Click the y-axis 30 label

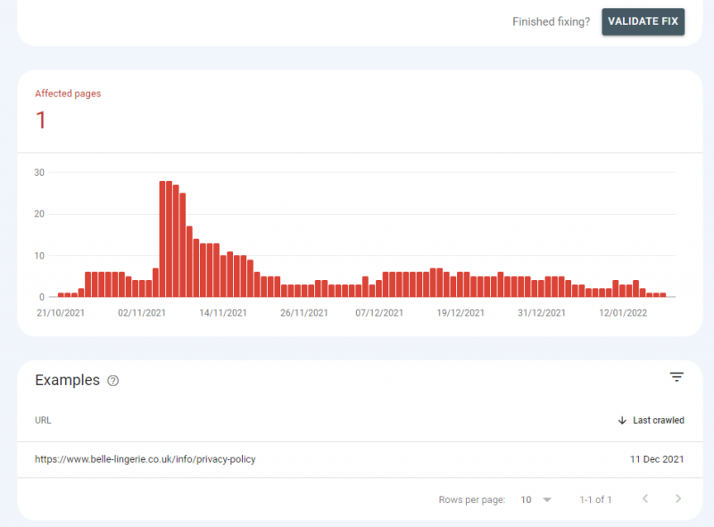coord(39,172)
